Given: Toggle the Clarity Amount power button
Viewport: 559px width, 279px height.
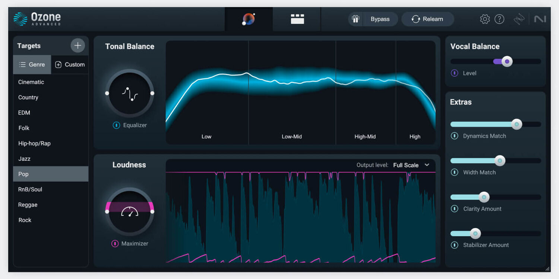Looking at the screenshot, I should 454,209.
